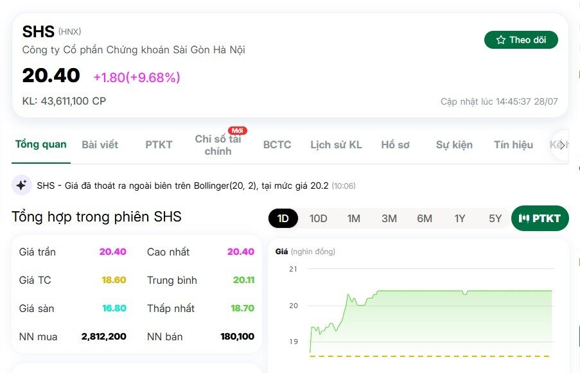Select the 1D chart range

pos(283,218)
